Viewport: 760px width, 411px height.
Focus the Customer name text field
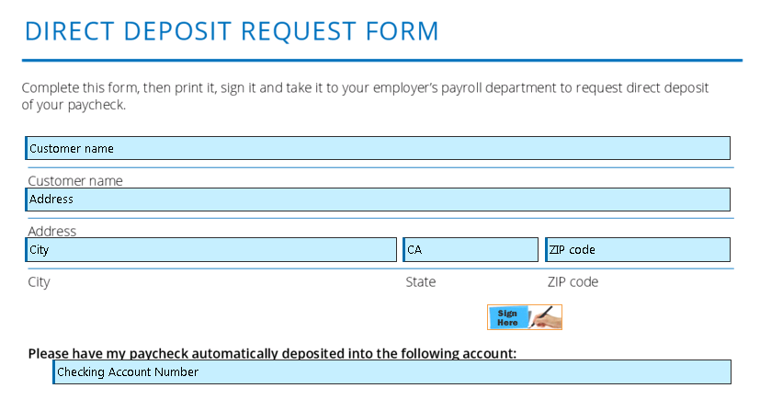[378, 148]
